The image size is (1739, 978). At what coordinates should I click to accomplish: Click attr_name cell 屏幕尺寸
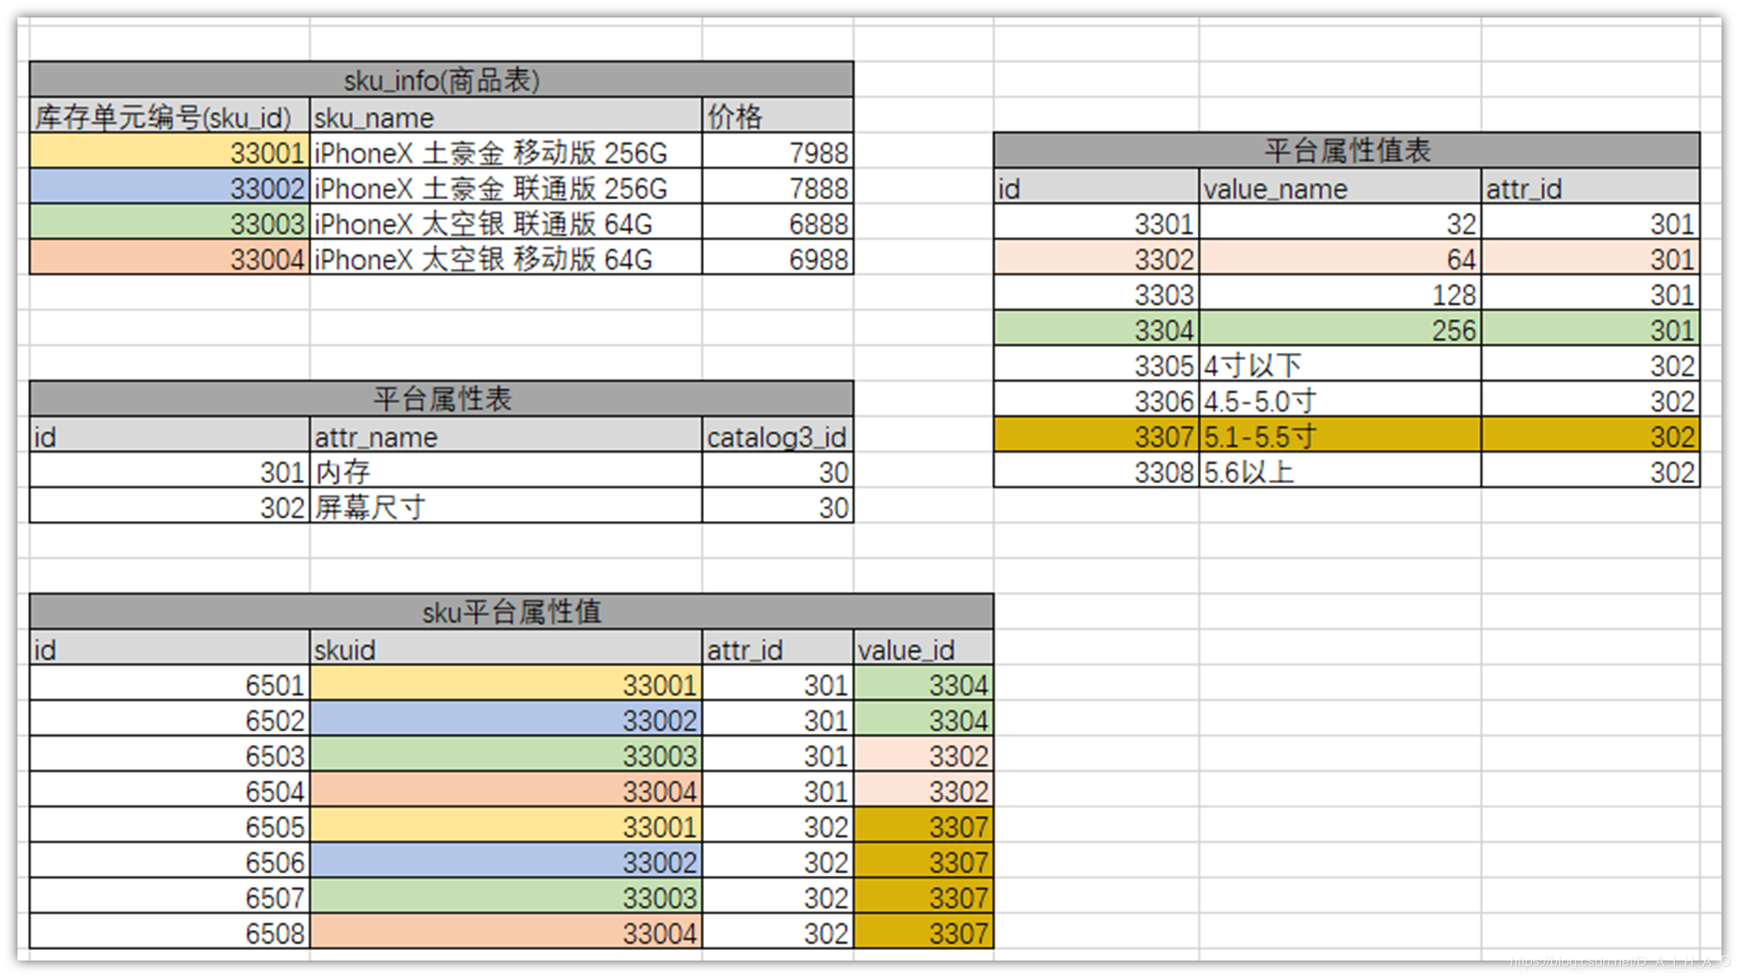[505, 507]
